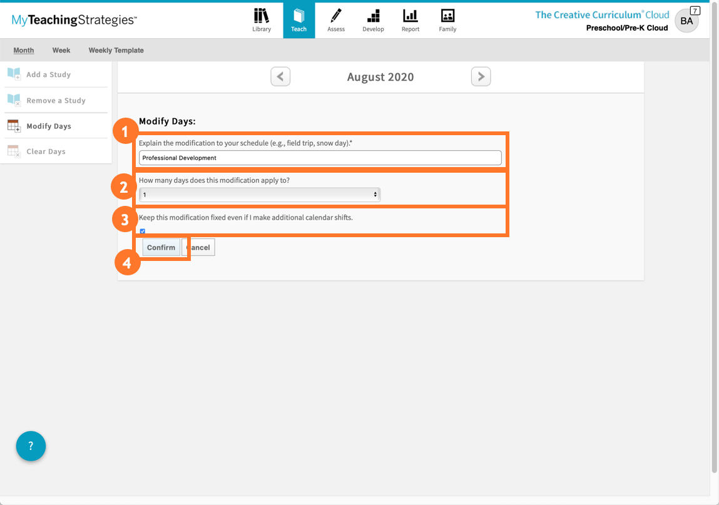Open the BA user profile avatar
The image size is (719, 505).
click(x=686, y=21)
